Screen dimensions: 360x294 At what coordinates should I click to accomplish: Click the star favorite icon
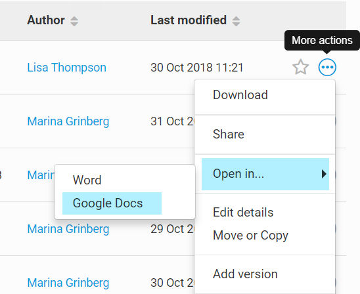[300, 67]
